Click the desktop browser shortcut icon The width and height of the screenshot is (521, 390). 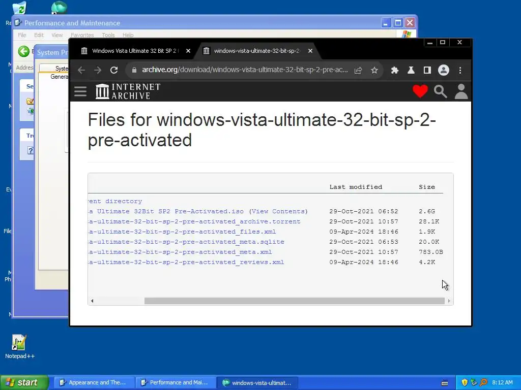tap(59, 7)
